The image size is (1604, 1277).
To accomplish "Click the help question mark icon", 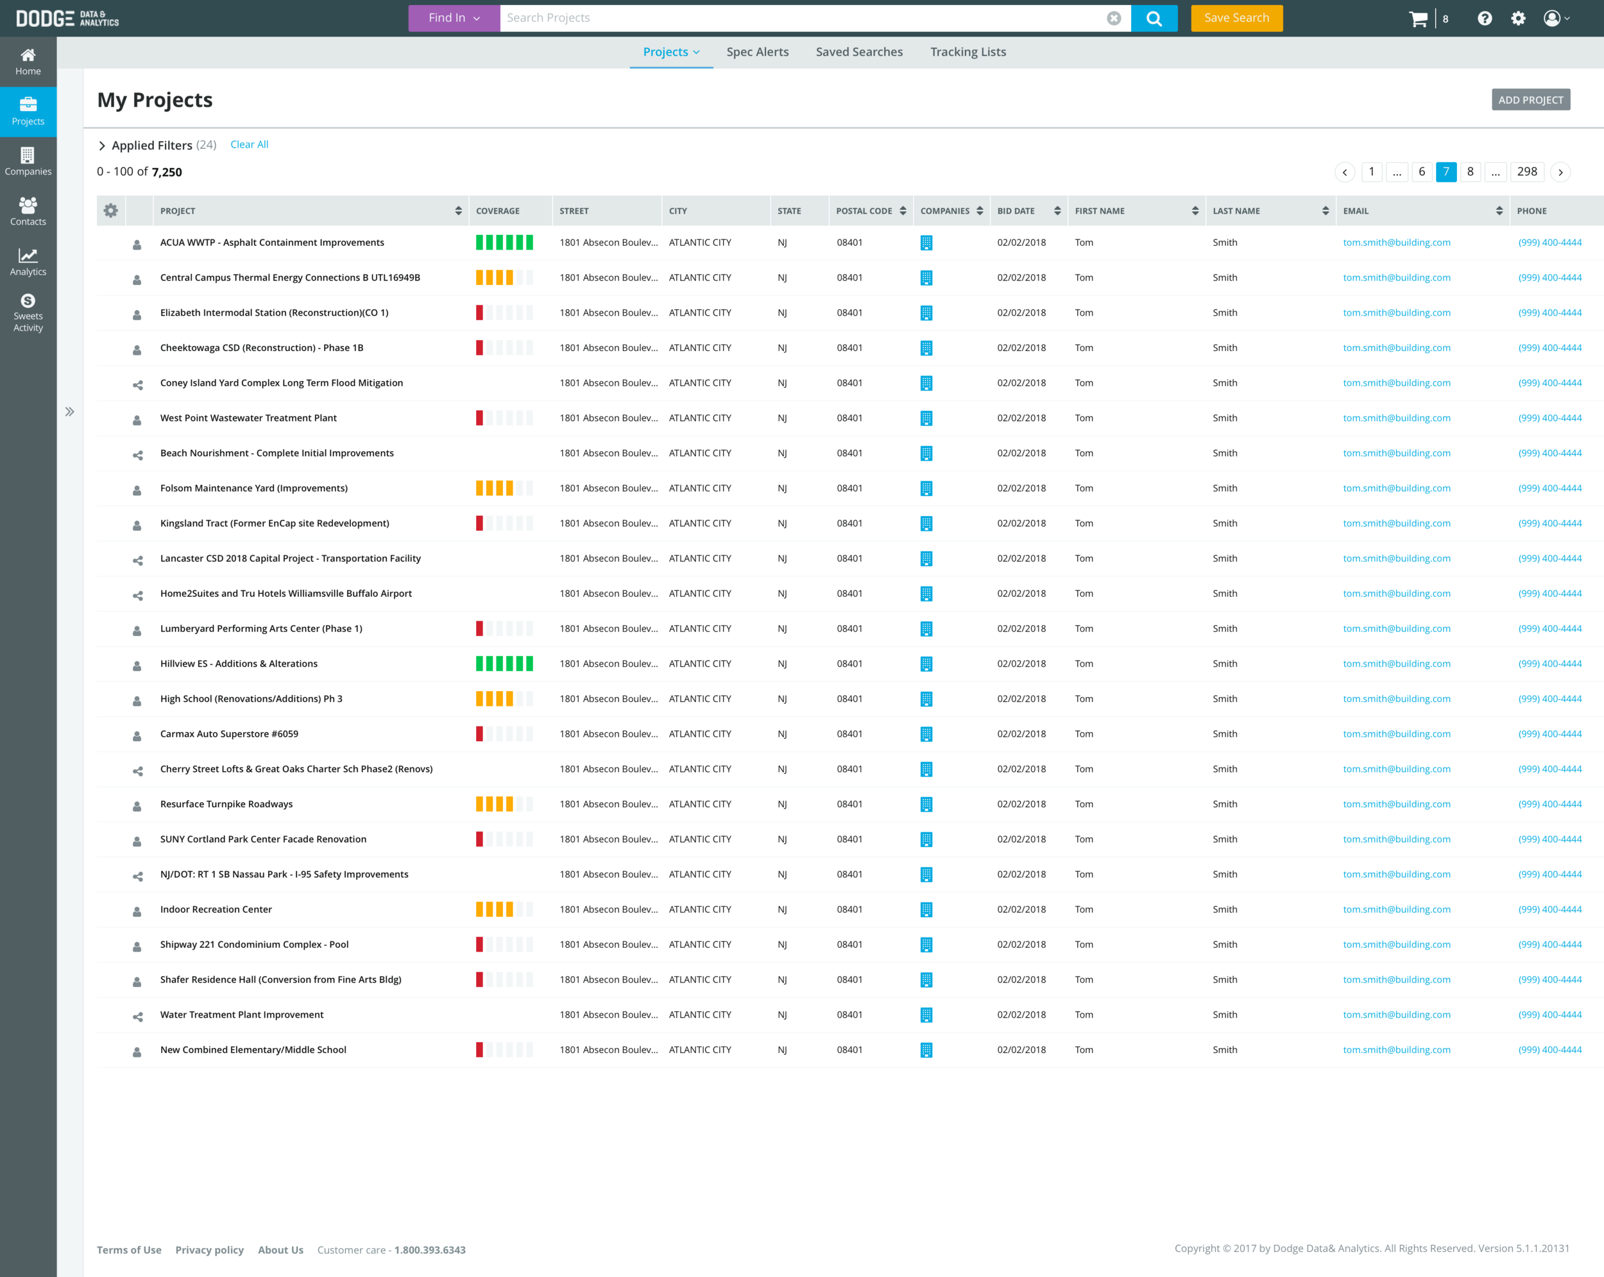I will coord(1484,19).
